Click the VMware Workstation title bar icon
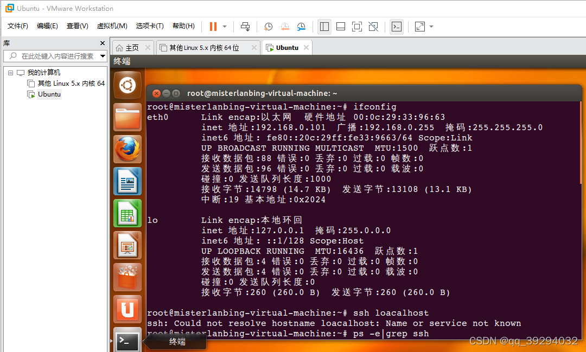This screenshot has height=352, width=586. [x=9, y=8]
